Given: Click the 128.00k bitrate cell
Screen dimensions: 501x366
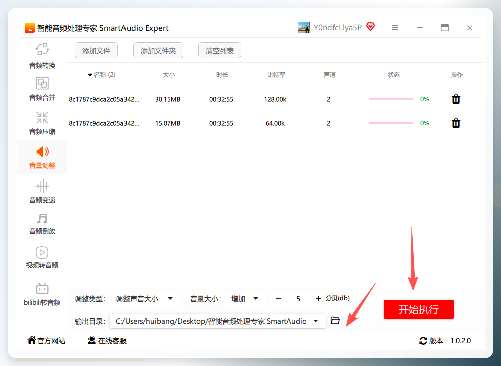Looking at the screenshot, I should coord(275,99).
